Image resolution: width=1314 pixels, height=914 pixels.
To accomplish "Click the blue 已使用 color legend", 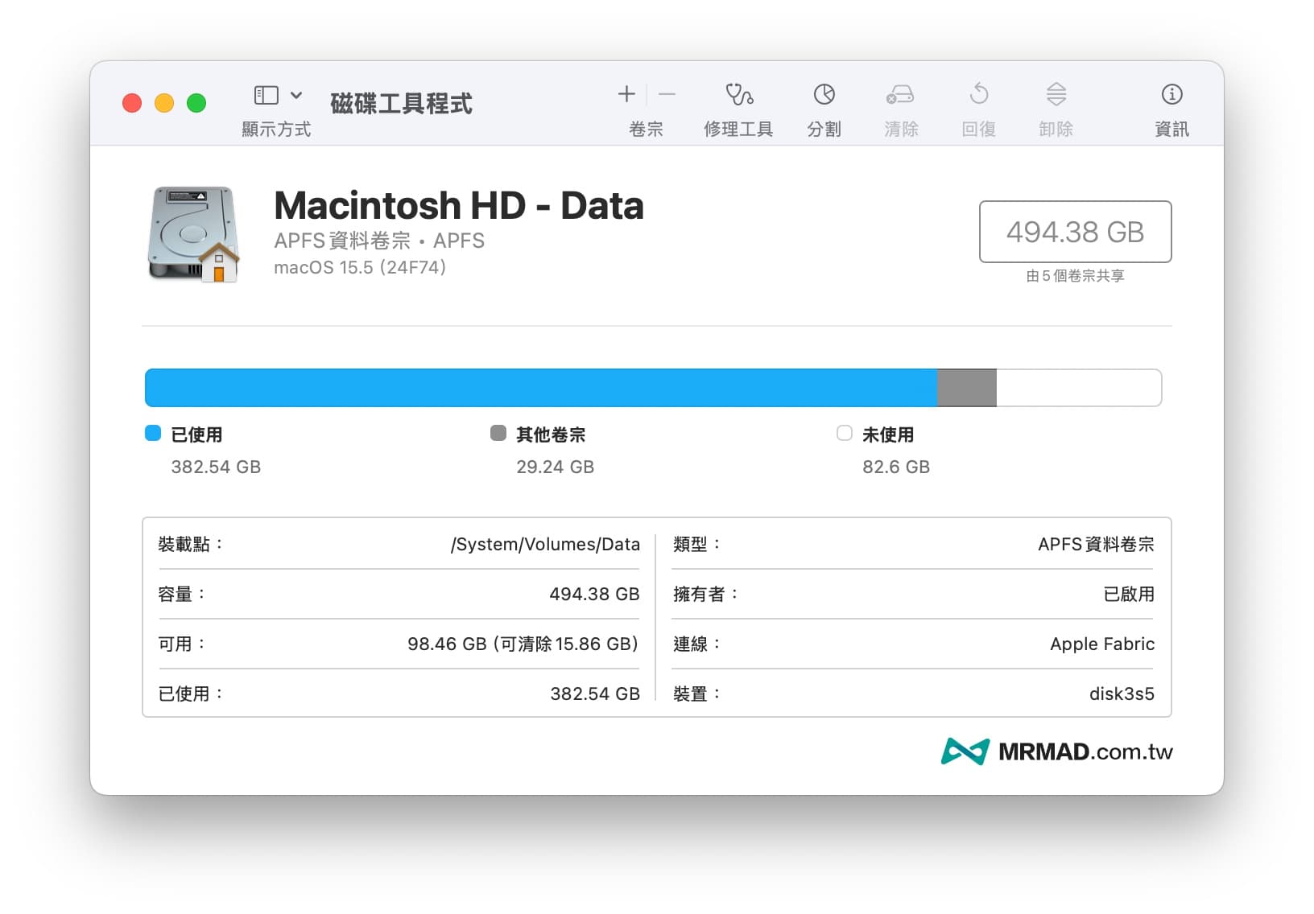I will 153,434.
